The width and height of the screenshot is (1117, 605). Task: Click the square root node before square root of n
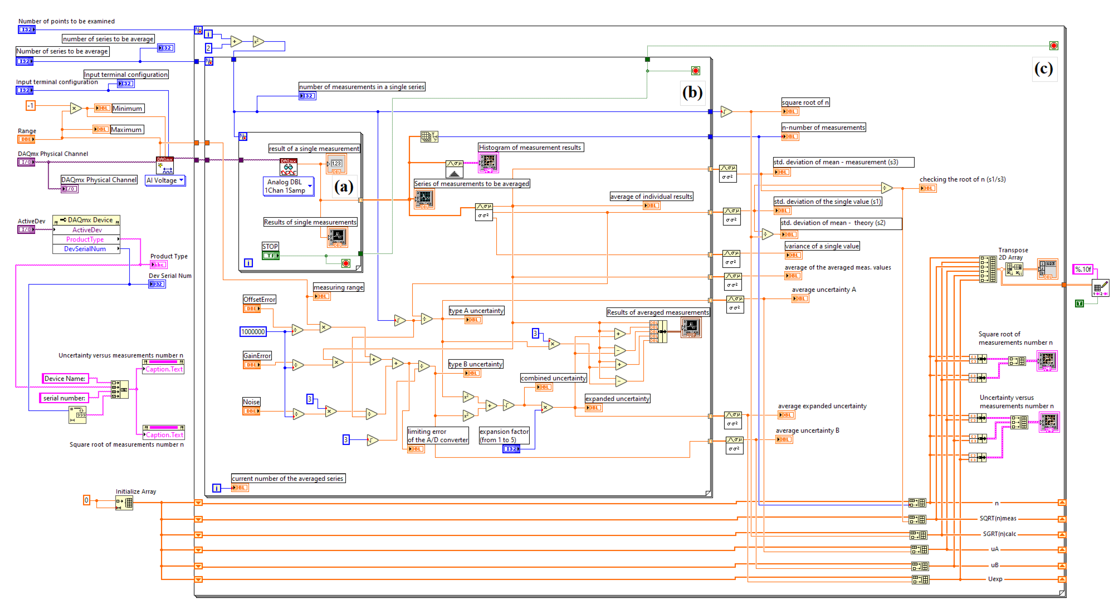point(726,112)
